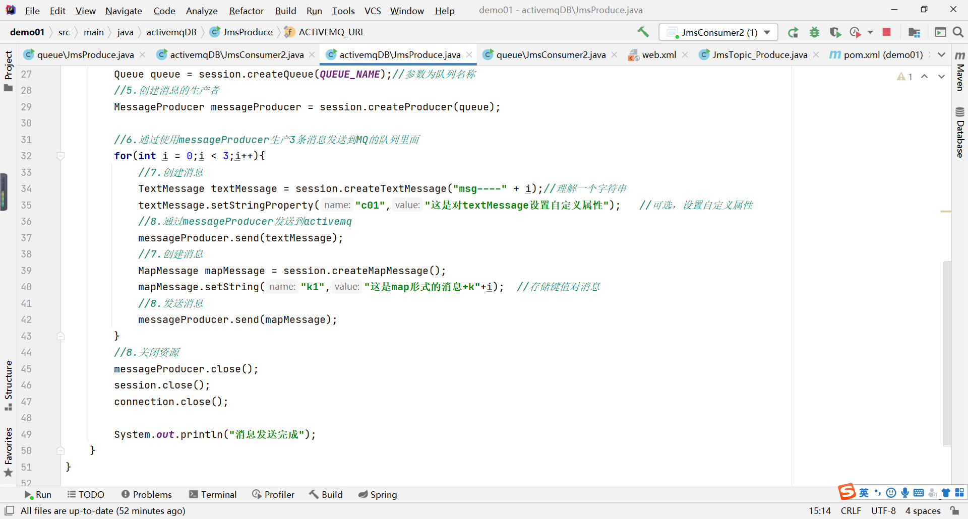This screenshot has width=968, height=519.
Task: Click Sogou input method S logo
Action: tap(847, 492)
